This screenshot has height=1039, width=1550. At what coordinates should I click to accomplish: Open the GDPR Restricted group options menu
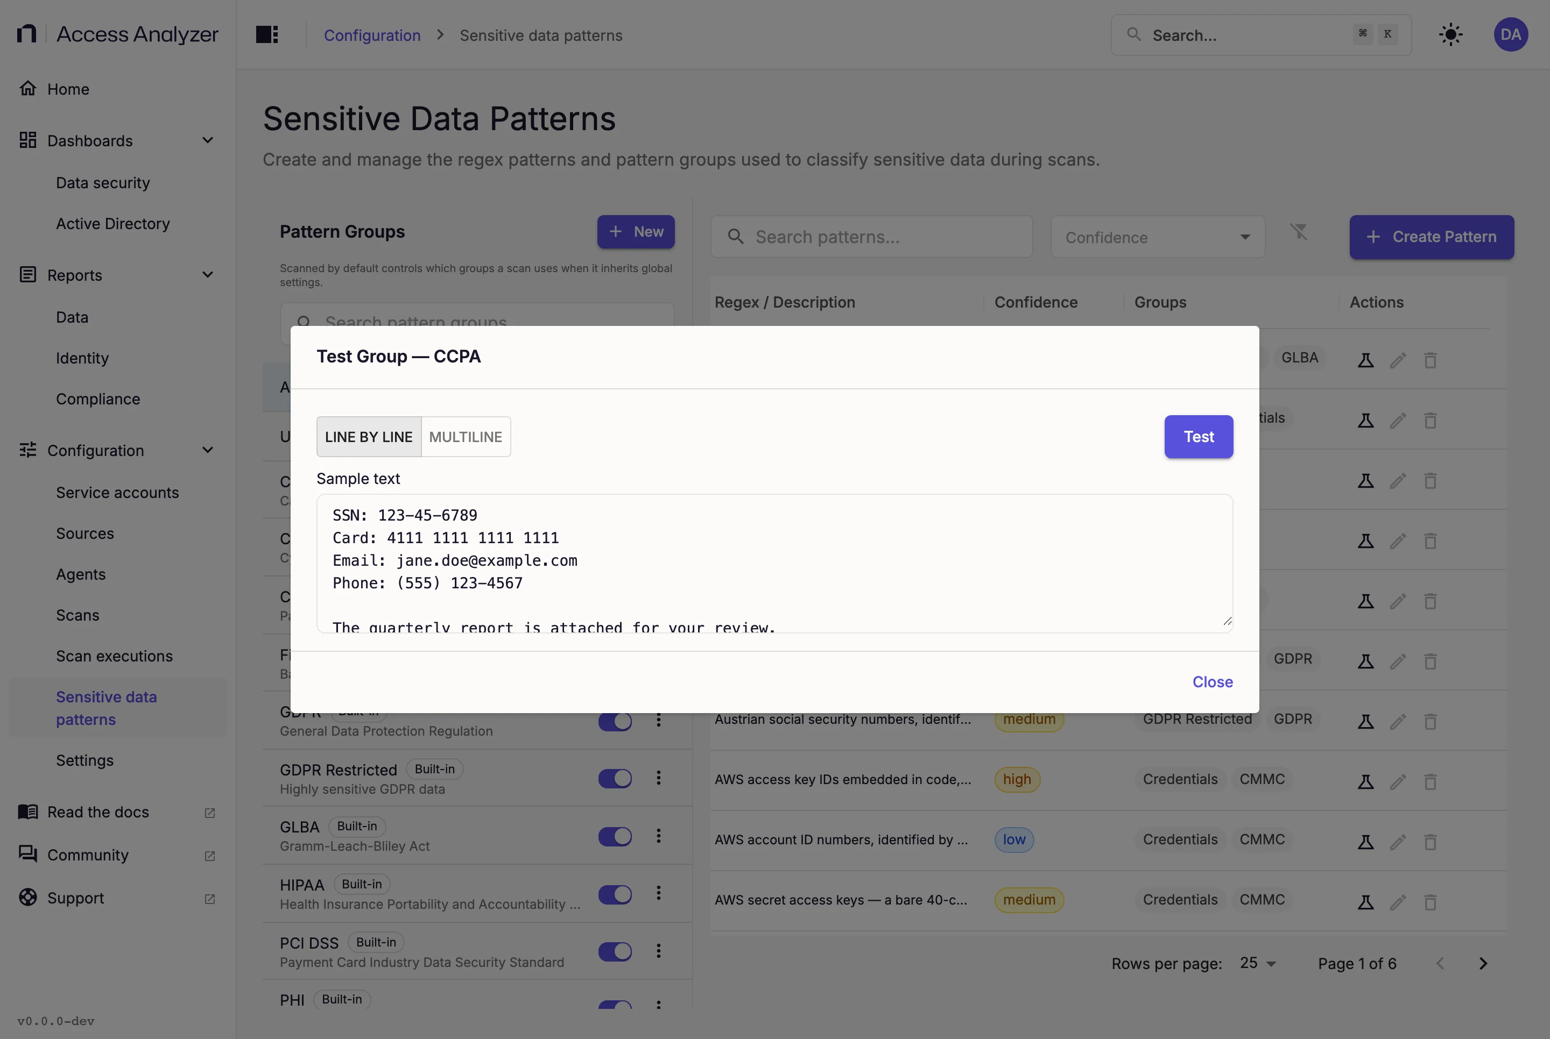tap(658, 777)
